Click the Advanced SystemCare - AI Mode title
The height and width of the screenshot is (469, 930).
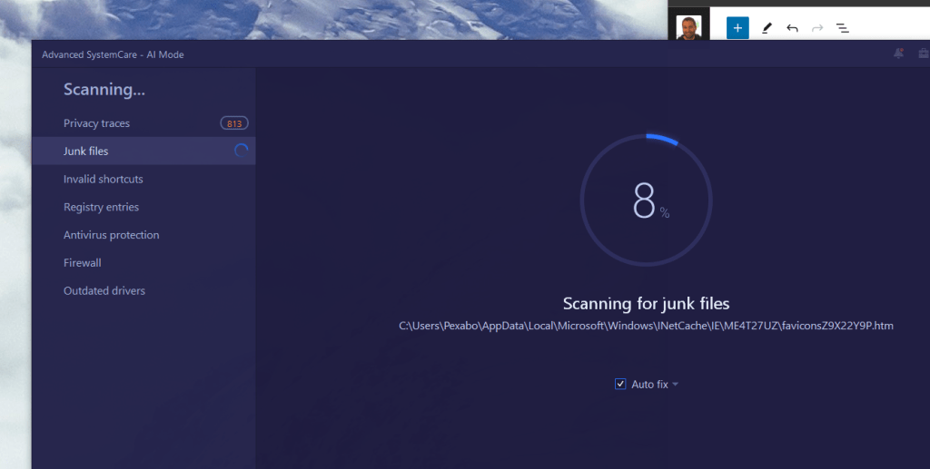point(113,54)
